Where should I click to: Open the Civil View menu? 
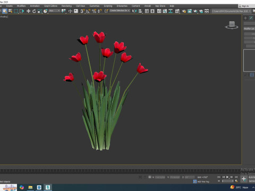point(80,6)
